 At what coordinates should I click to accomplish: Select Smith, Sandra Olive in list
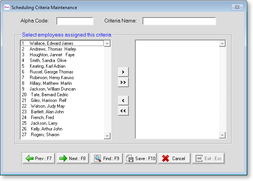[48, 60]
